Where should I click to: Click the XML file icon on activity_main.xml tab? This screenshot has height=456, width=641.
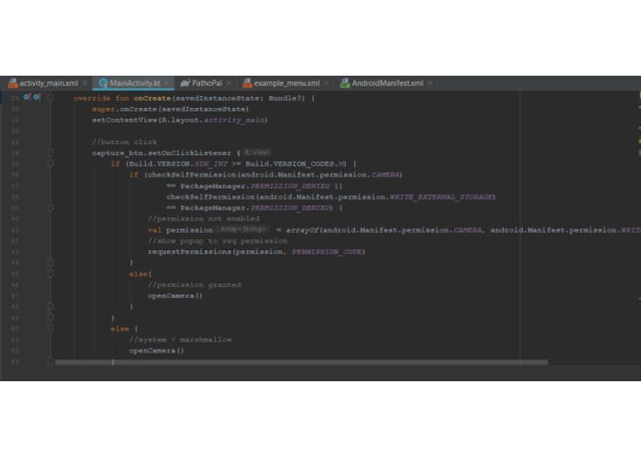13,83
